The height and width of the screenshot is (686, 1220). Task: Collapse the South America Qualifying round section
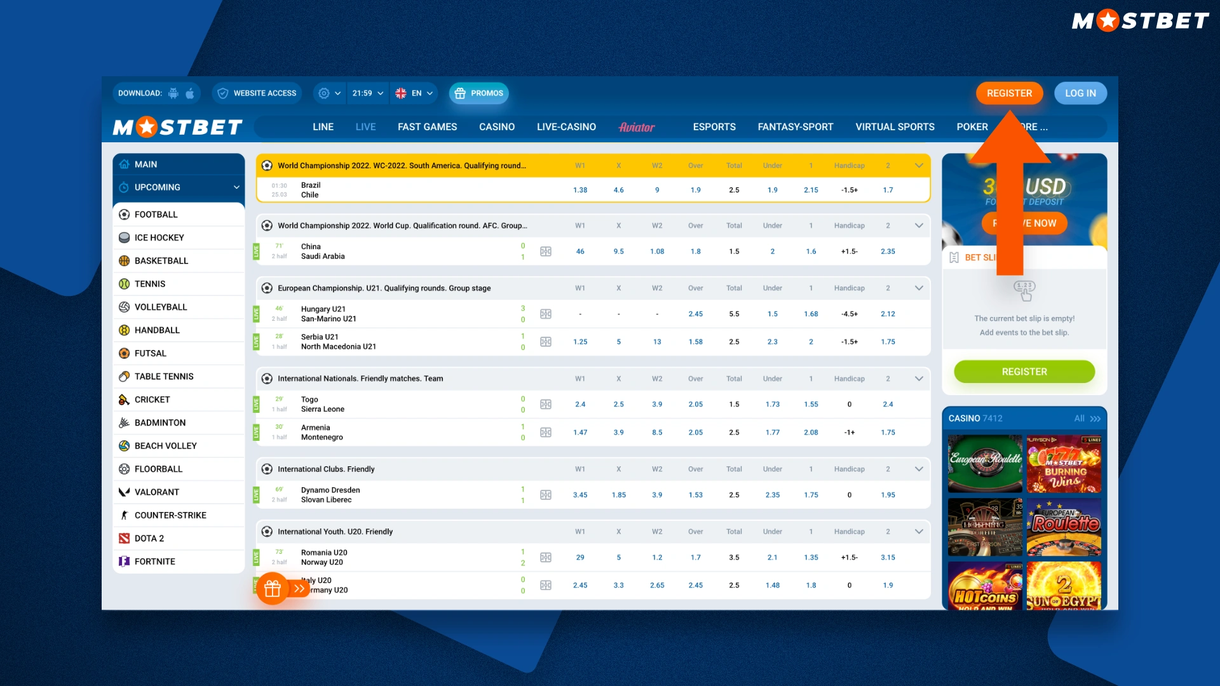pos(919,166)
